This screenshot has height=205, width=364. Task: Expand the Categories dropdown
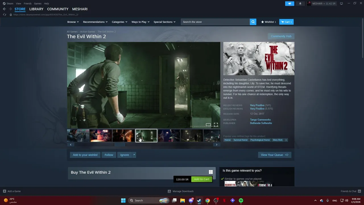[x=119, y=22]
